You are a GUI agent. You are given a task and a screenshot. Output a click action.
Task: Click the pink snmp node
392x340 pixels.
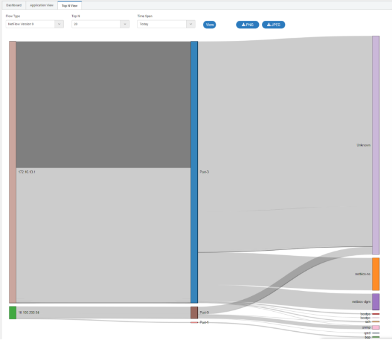coord(376,327)
